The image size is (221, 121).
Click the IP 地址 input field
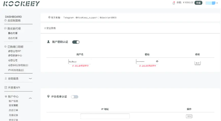tap(105, 116)
